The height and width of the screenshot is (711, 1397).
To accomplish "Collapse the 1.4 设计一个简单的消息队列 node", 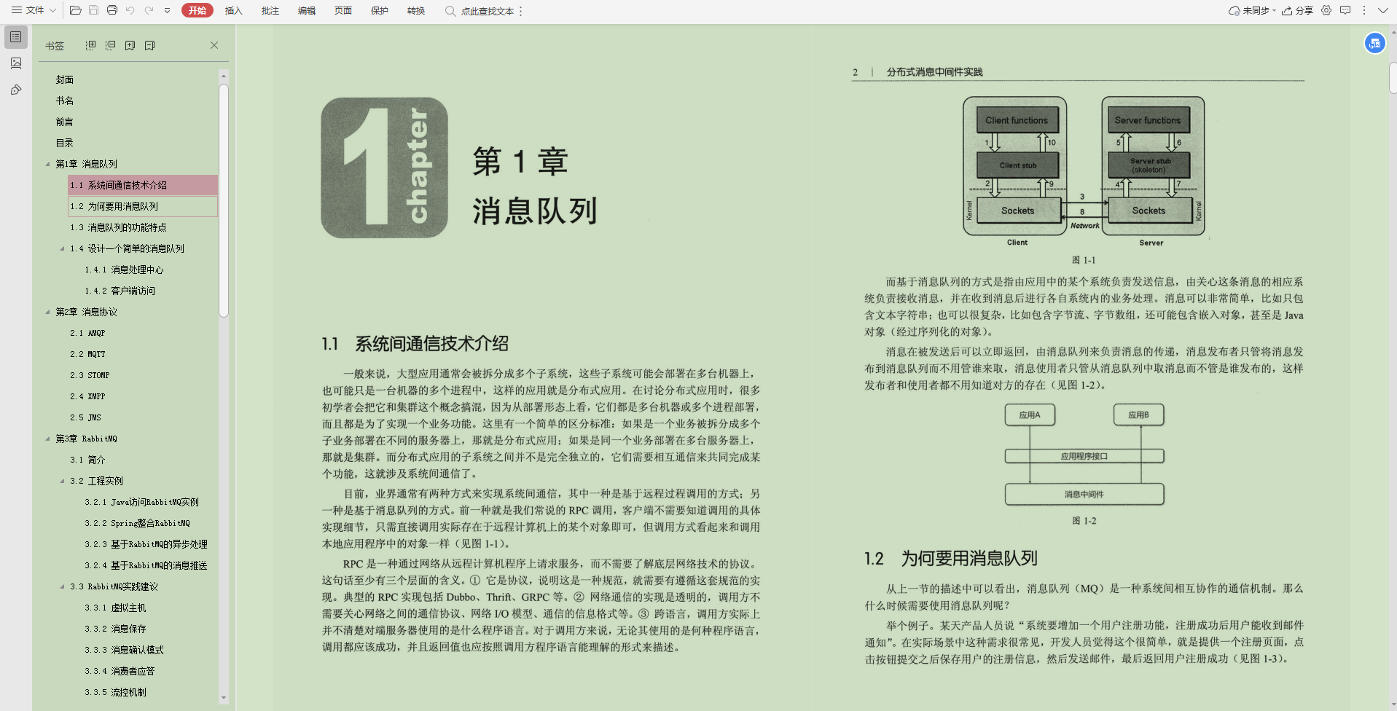I will pyautogui.click(x=63, y=248).
